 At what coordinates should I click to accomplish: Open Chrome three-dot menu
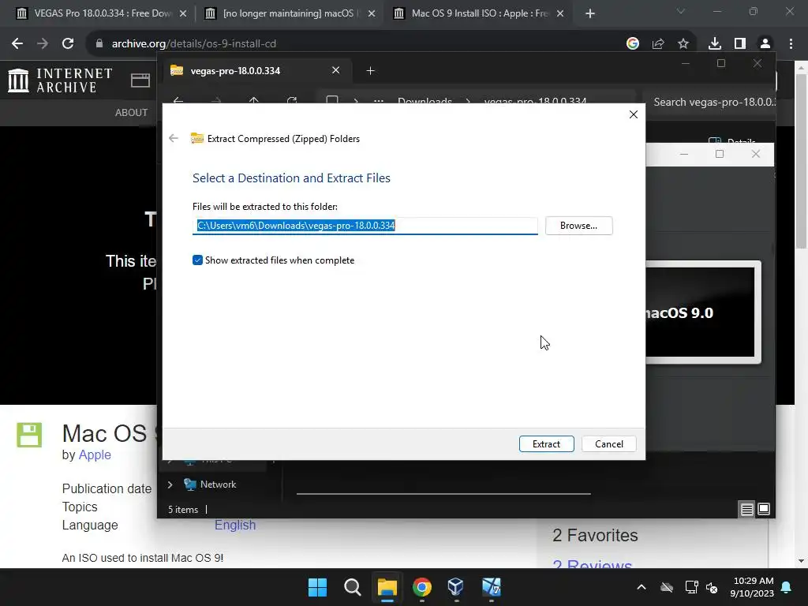tap(791, 44)
